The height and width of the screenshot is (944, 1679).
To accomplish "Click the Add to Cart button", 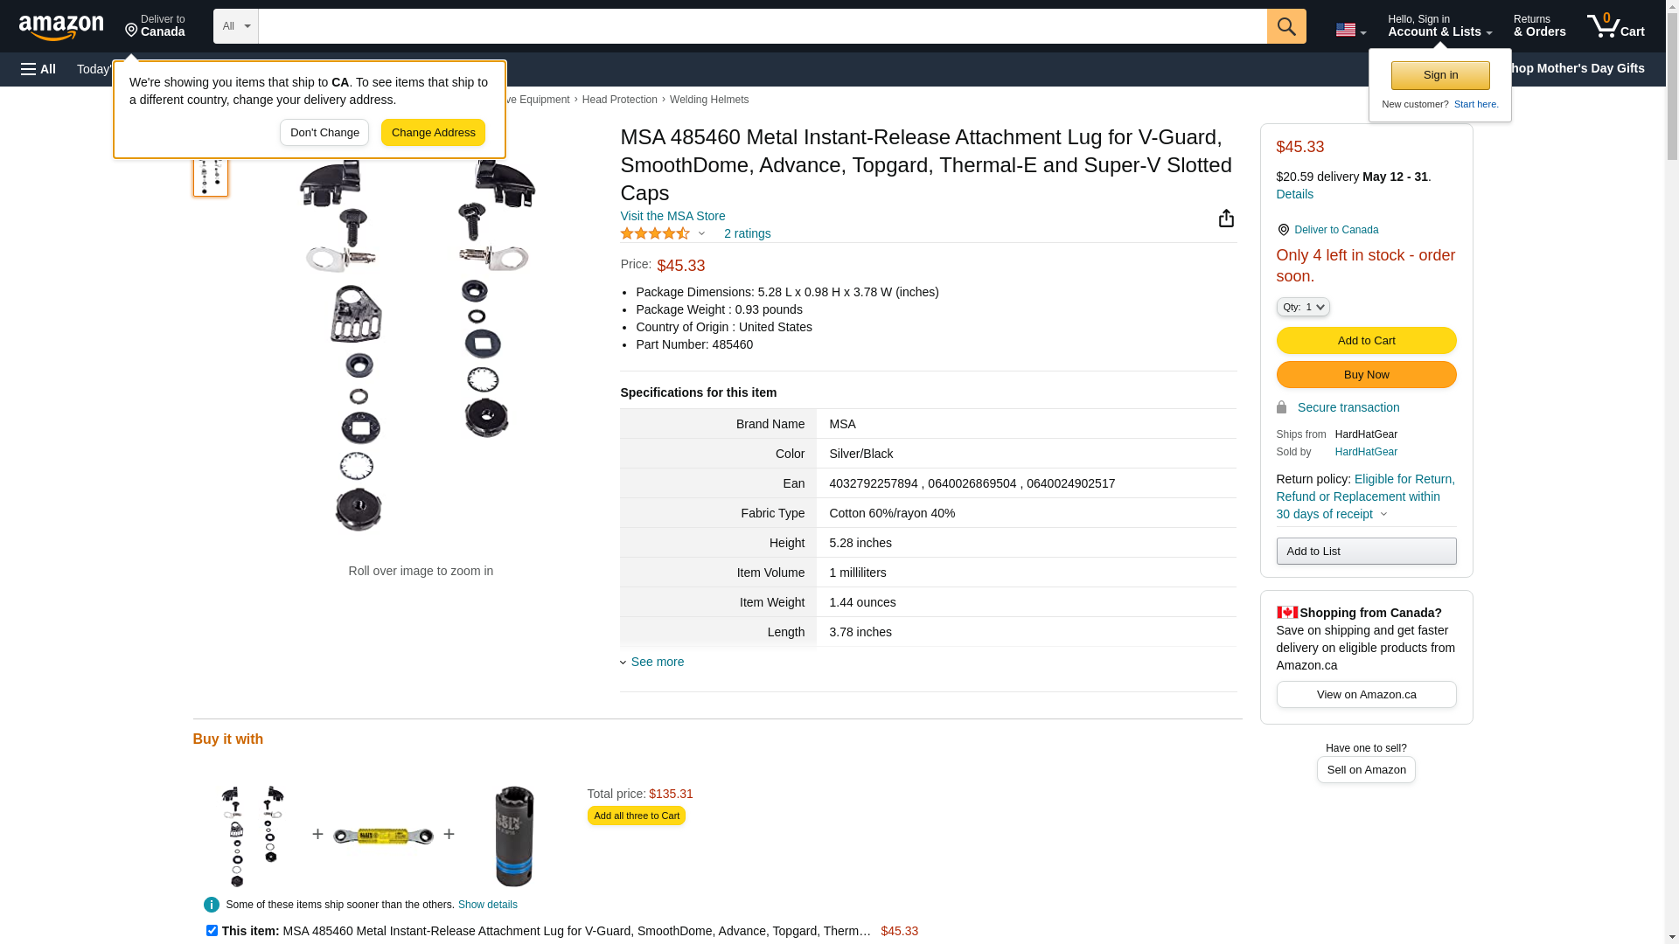I will (1366, 340).
